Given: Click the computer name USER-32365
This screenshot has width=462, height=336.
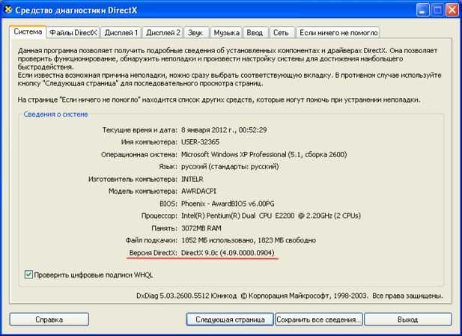Looking at the screenshot, I should 201,142.
